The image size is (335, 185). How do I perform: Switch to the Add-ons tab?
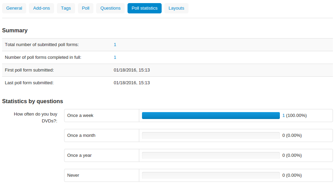[x=41, y=8]
